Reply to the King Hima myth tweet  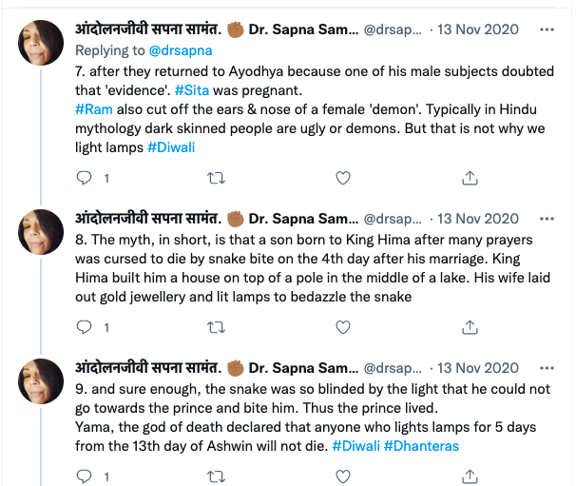click(x=84, y=327)
